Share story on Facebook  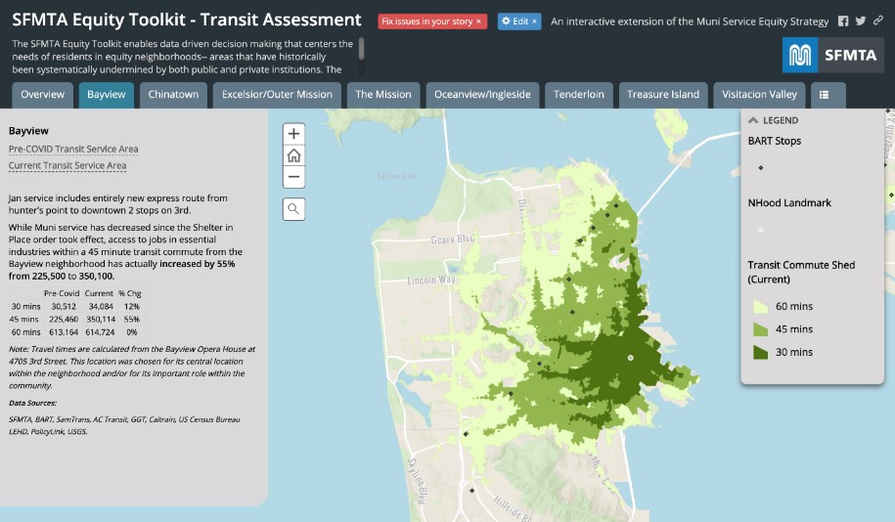[x=843, y=22]
